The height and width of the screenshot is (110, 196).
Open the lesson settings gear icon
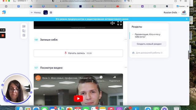tap(51, 13)
